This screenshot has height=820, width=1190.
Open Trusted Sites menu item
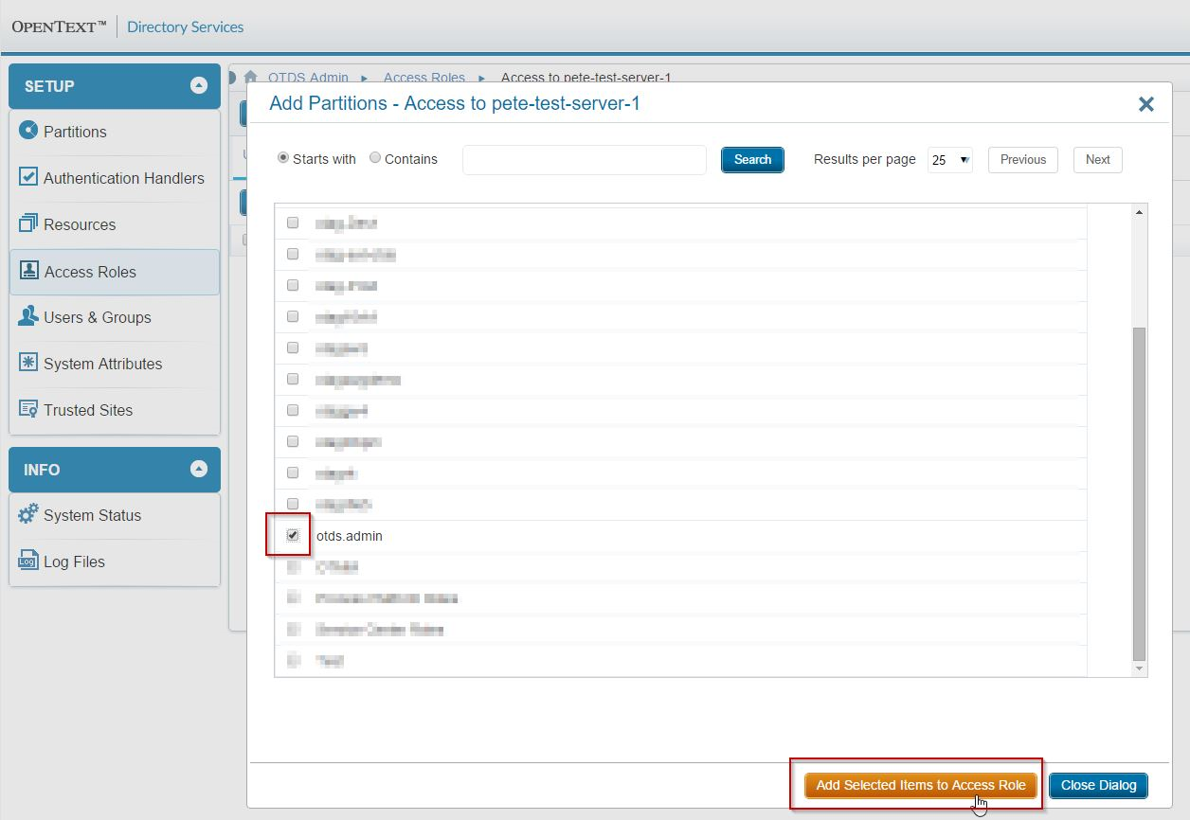(x=115, y=410)
